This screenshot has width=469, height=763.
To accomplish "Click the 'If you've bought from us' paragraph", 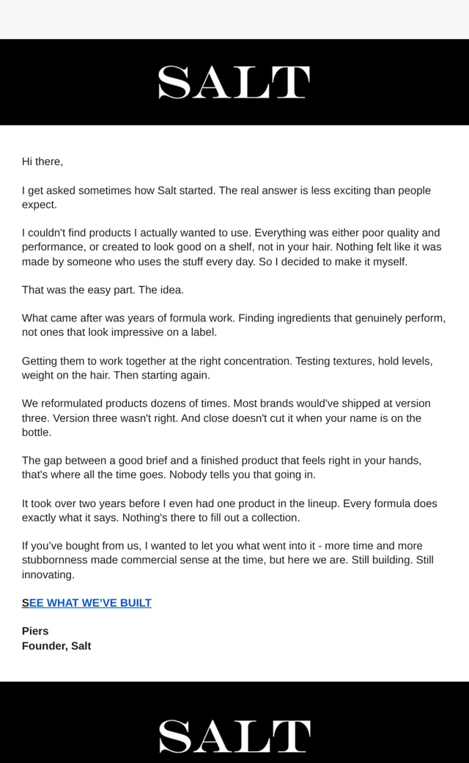I will point(228,560).
